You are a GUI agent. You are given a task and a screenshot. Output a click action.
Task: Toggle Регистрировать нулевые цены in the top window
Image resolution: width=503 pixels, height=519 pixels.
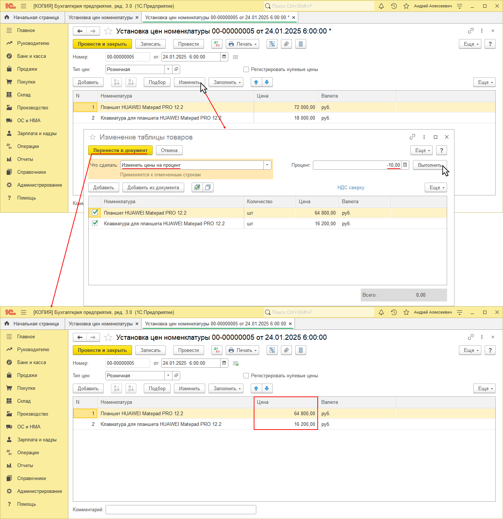click(x=246, y=69)
